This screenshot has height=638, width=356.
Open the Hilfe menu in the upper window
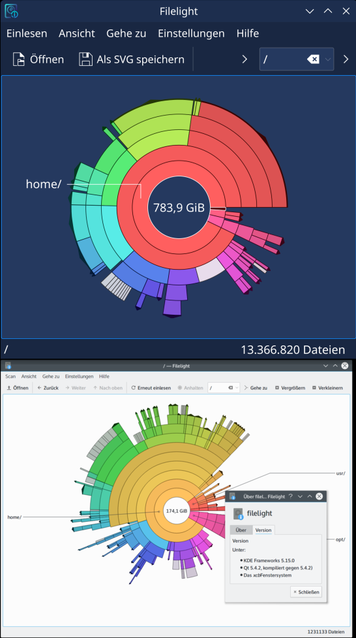tap(248, 33)
